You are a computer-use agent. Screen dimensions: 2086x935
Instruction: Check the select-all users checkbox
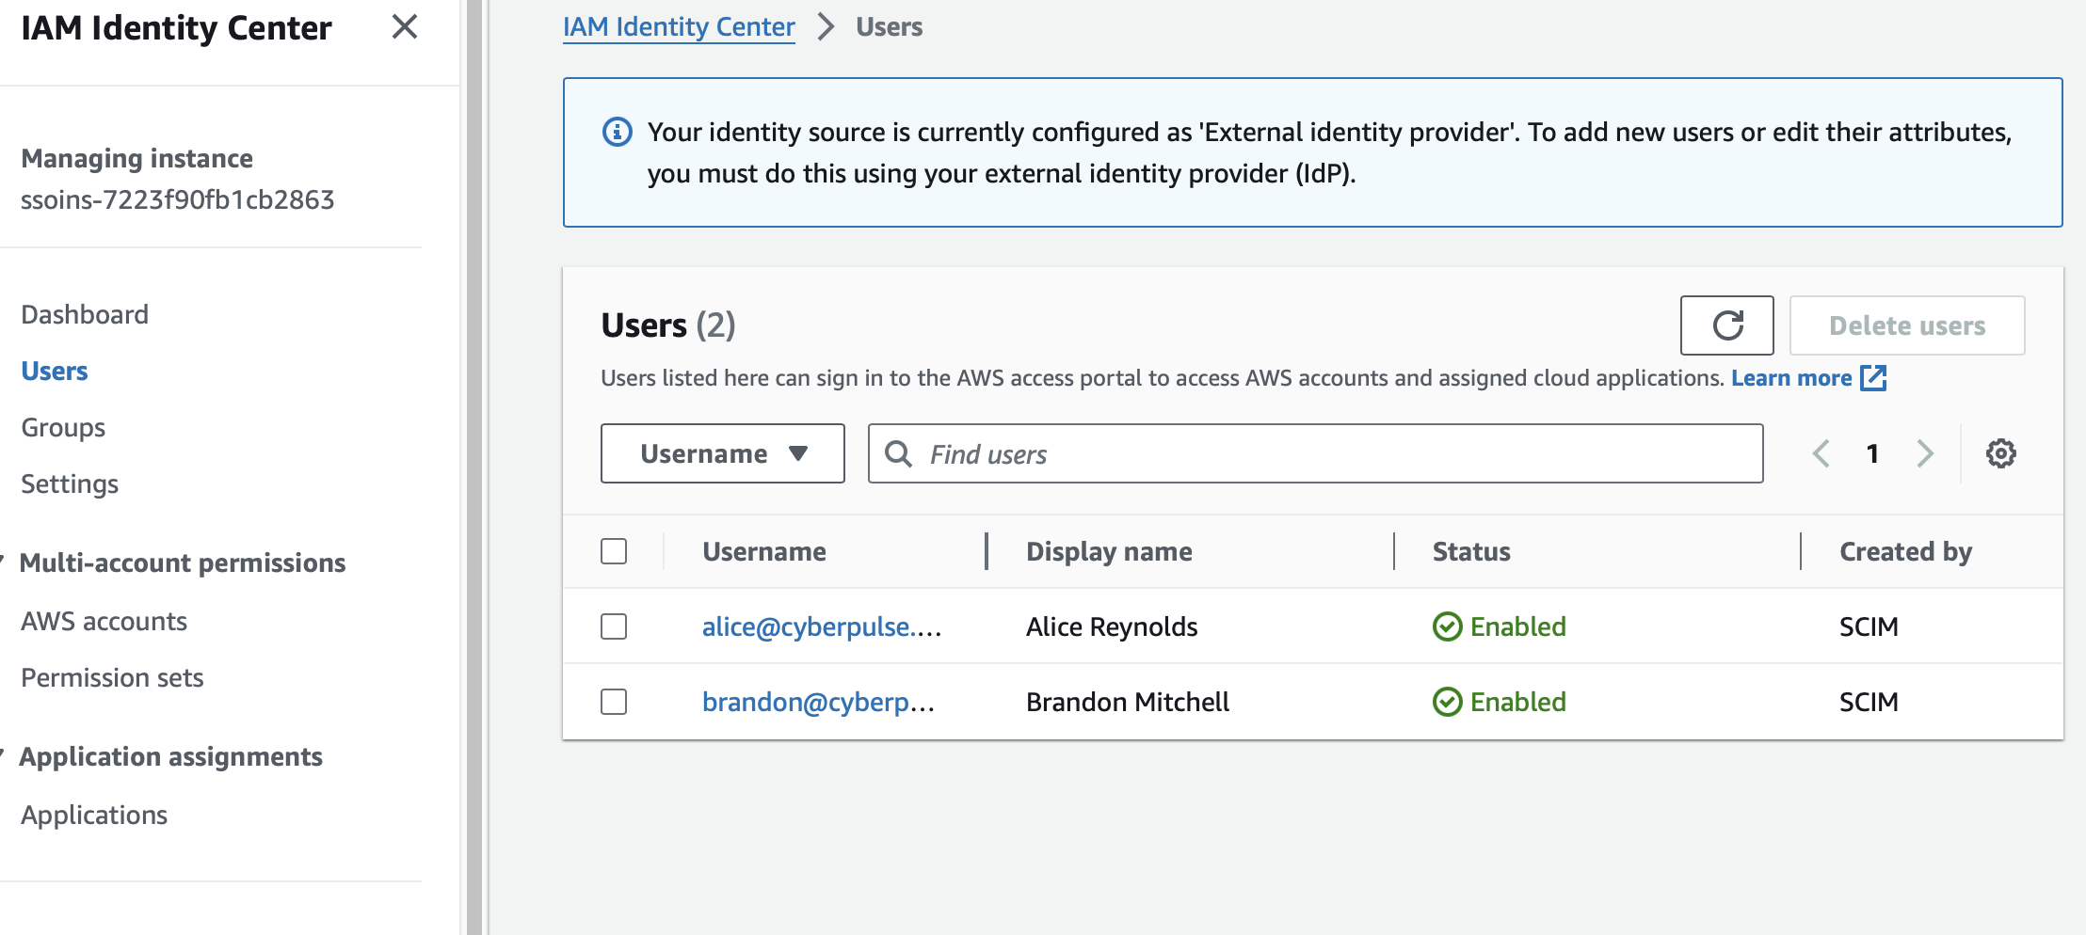point(613,551)
